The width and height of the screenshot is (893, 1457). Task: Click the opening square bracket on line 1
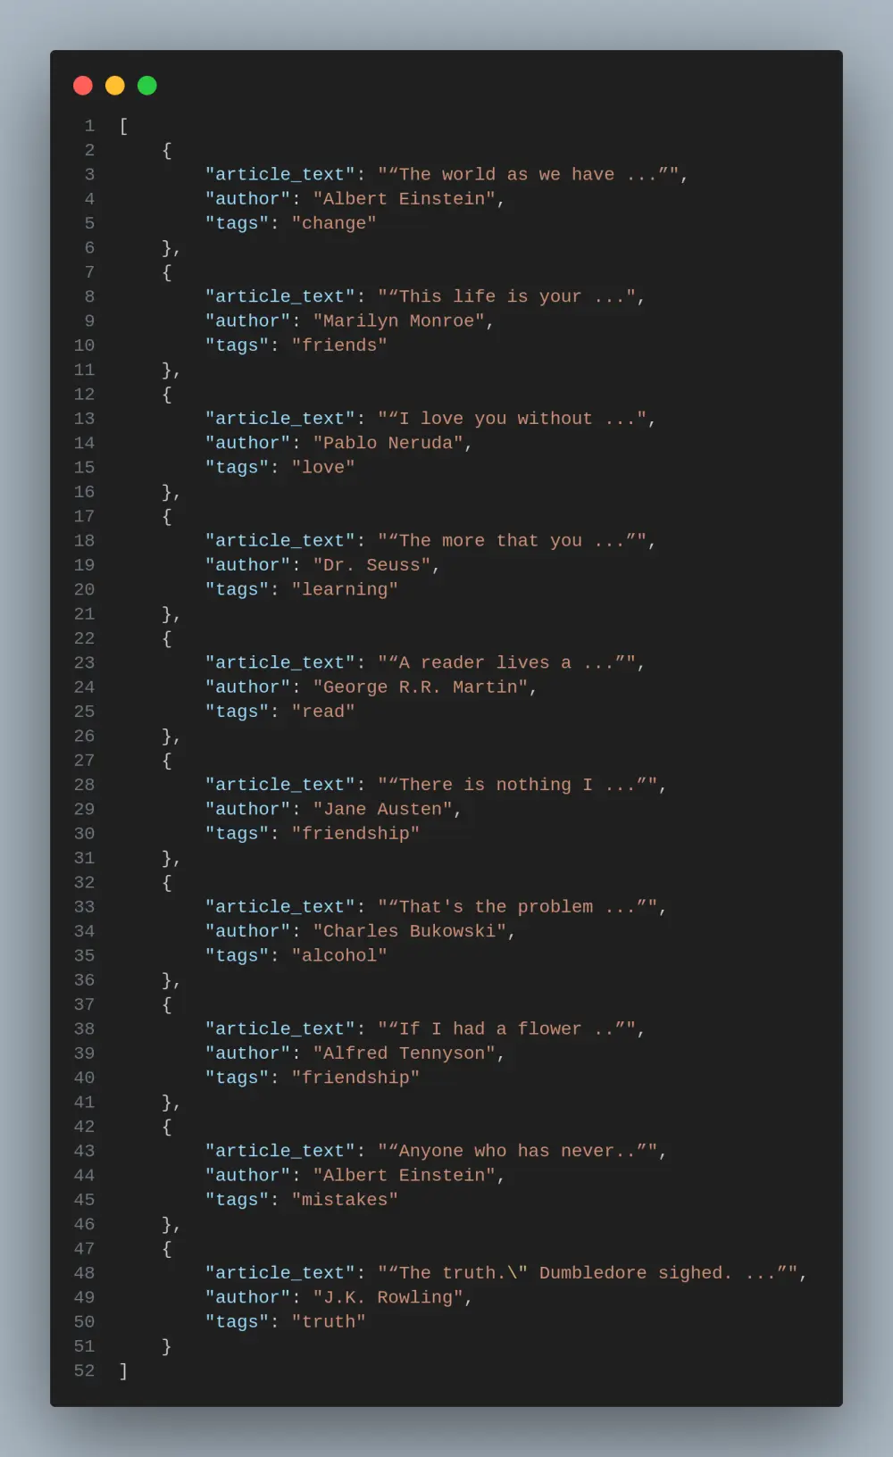click(123, 126)
